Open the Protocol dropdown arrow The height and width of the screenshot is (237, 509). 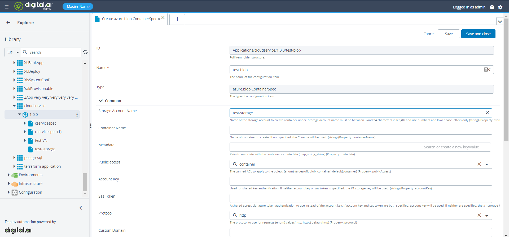pyautogui.click(x=487, y=215)
